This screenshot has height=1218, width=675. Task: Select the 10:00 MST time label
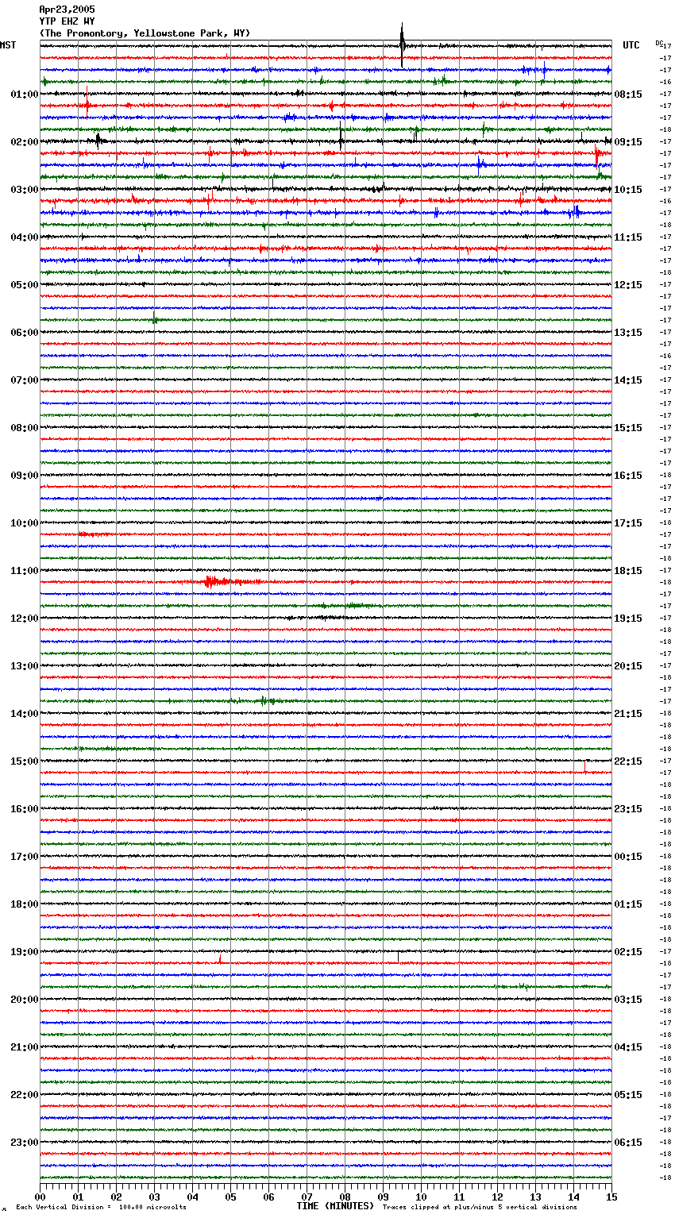[x=25, y=523]
